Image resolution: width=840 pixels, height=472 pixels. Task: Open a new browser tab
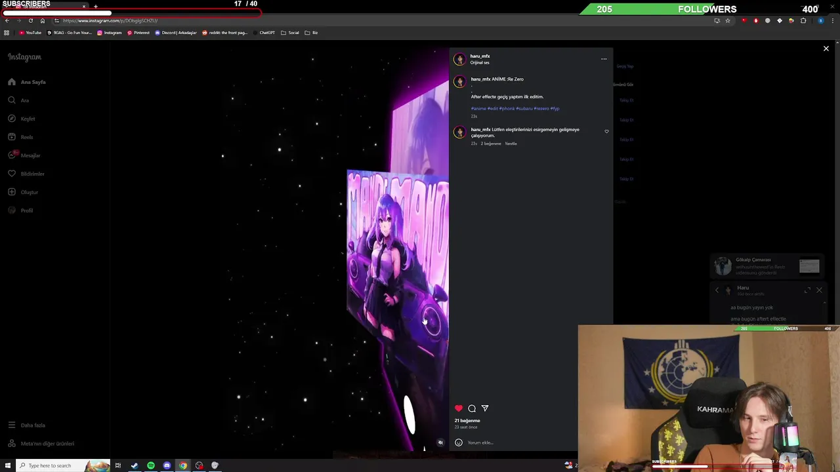pyautogui.click(x=95, y=7)
